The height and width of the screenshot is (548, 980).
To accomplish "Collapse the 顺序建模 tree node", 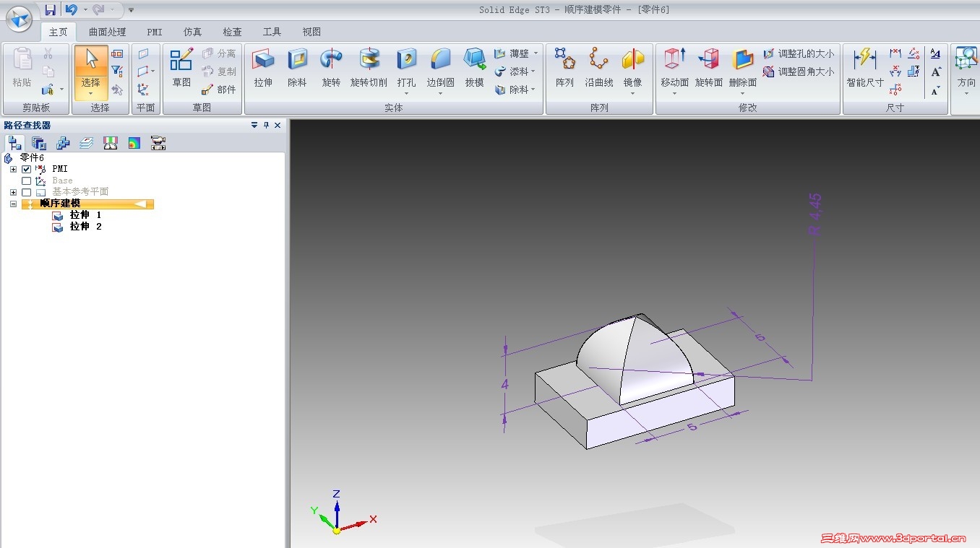I will click(x=13, y=204).
